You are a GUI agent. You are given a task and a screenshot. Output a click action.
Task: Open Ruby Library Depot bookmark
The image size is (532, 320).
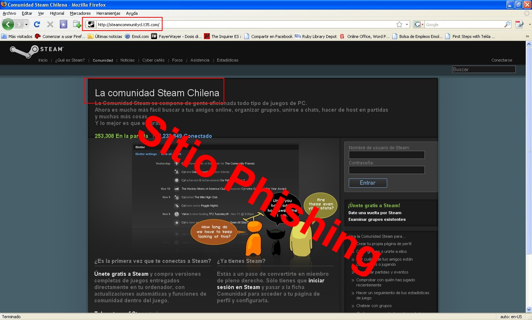tap(316, 36)
